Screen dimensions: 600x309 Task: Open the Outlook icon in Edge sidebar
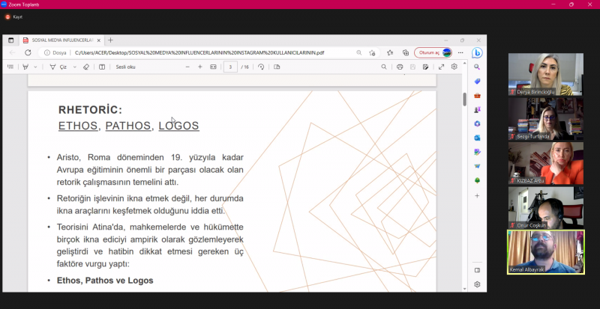477,138
